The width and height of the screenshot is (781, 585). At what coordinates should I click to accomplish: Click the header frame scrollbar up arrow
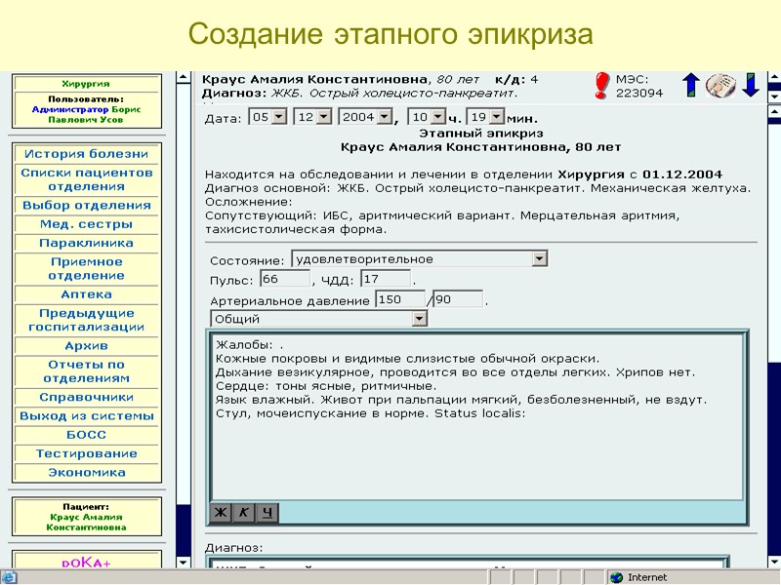click(774, 78)
